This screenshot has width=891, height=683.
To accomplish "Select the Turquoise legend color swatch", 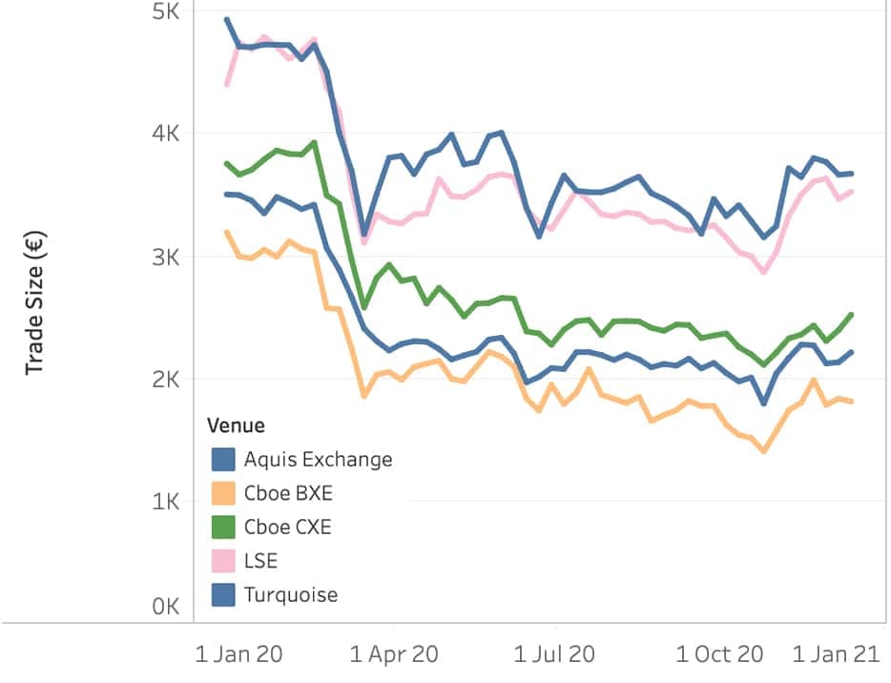I will [x=223, y=594].
